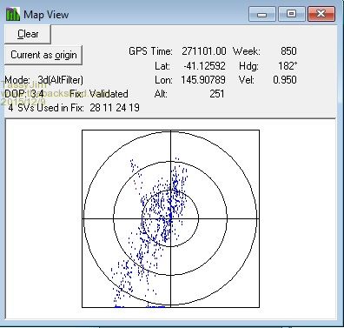Click the Clear button
344x328 pixels.
point(28,34)
